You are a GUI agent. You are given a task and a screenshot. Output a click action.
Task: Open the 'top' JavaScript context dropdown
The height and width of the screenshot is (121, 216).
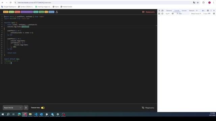pos(167,13)
